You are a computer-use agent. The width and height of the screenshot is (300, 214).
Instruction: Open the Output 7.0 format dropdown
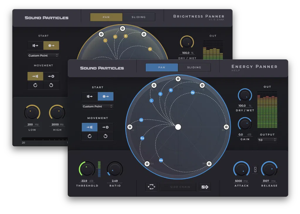267,140
